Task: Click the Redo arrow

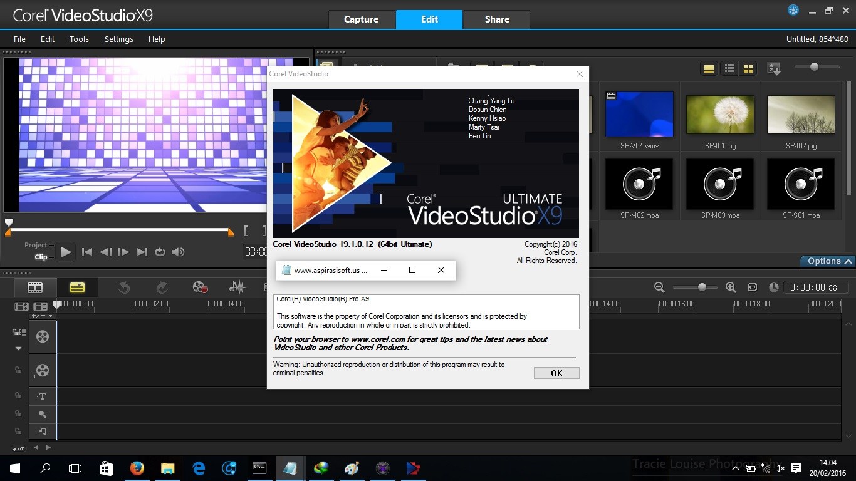Action: point(162,287)
